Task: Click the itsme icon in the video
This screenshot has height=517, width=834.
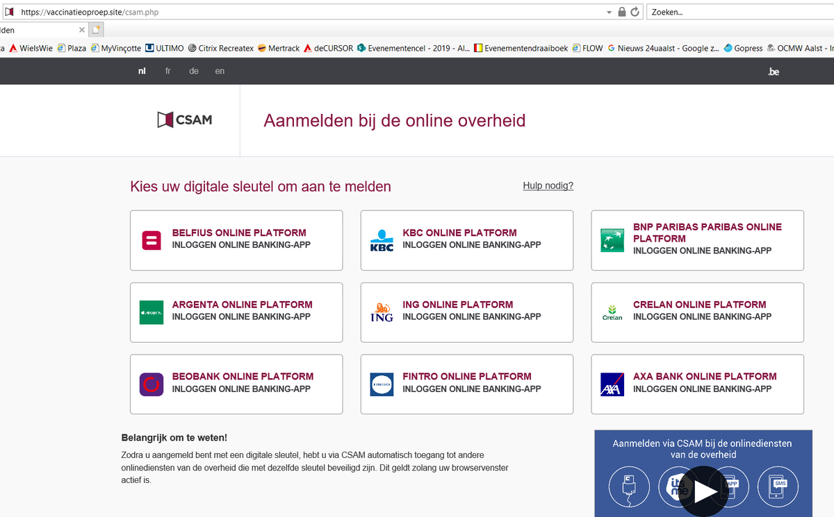Action: point(673,486)
